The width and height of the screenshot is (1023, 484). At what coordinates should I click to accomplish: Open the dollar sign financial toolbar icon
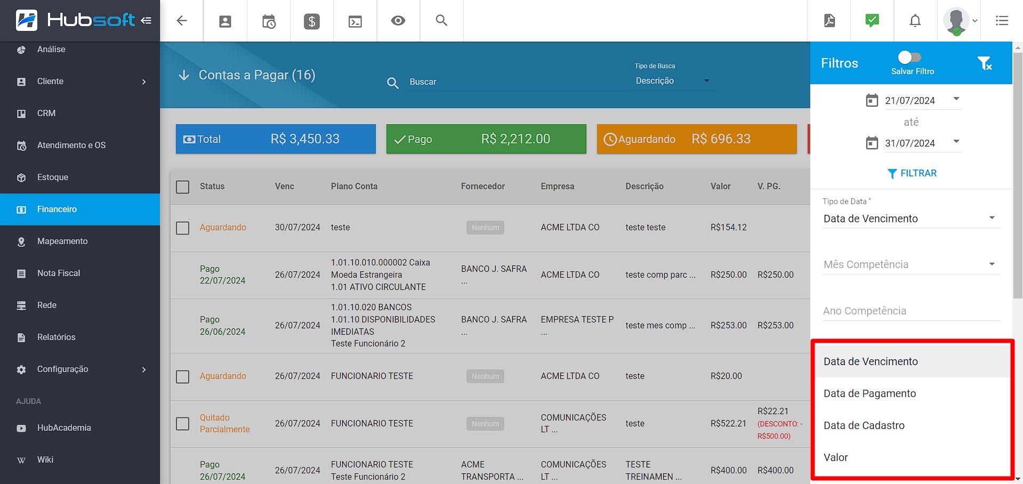click(x=312, y=21)
